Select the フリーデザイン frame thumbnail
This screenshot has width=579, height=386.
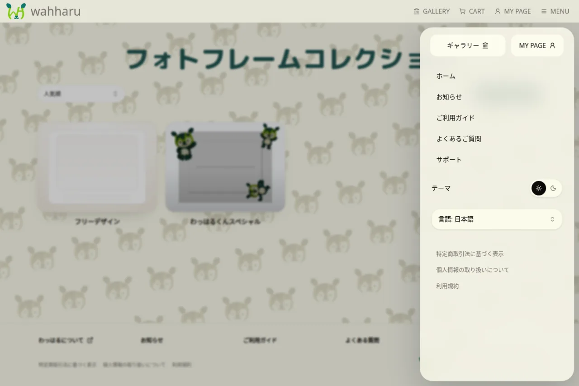click(x=97, y=167)
